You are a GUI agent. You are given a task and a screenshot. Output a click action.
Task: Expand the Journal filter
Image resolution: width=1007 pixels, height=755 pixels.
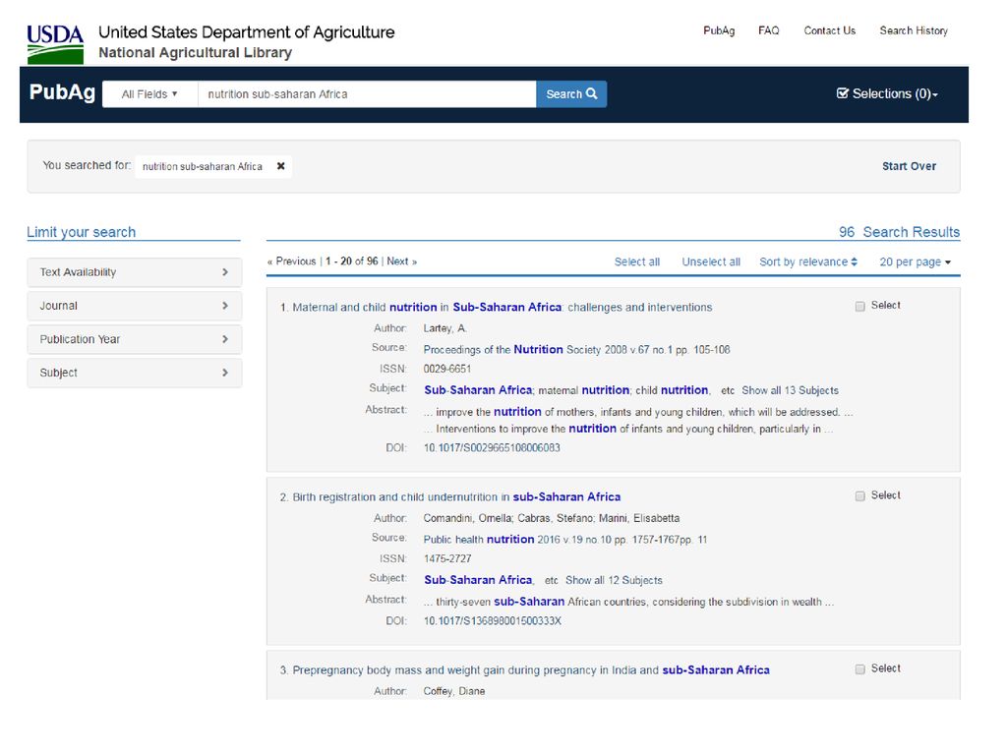point(134,306)
